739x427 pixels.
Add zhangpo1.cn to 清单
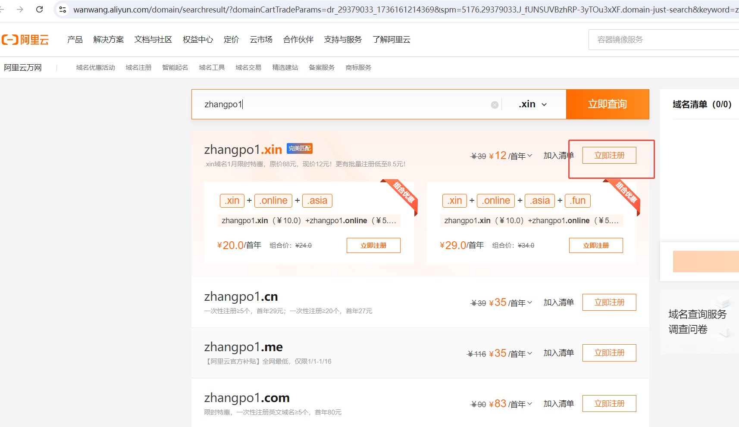(x=559, y=302)
